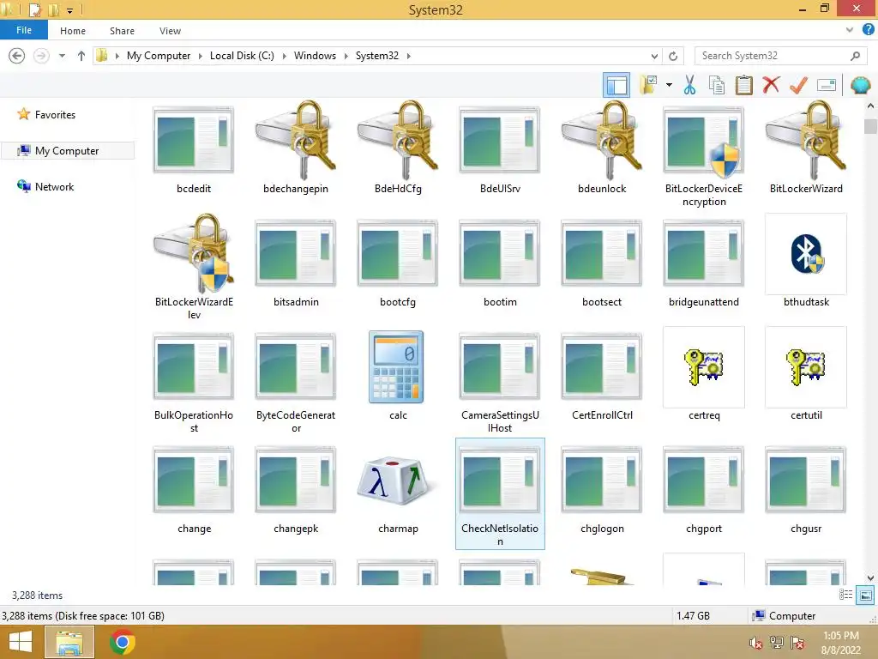The image size is (878, 659).
Task: Select the charmap lambda key icon
Action: pyautogui.click(x=394, y=481)
